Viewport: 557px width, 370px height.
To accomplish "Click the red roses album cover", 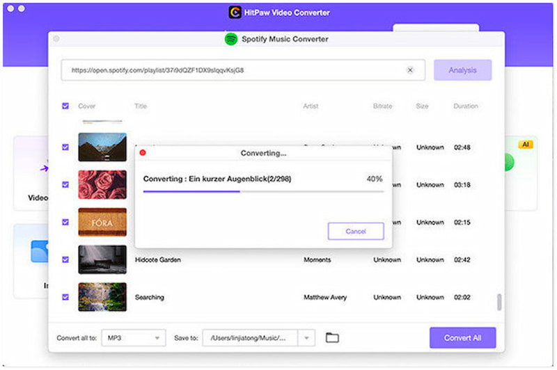I will (x=102, y=185).
